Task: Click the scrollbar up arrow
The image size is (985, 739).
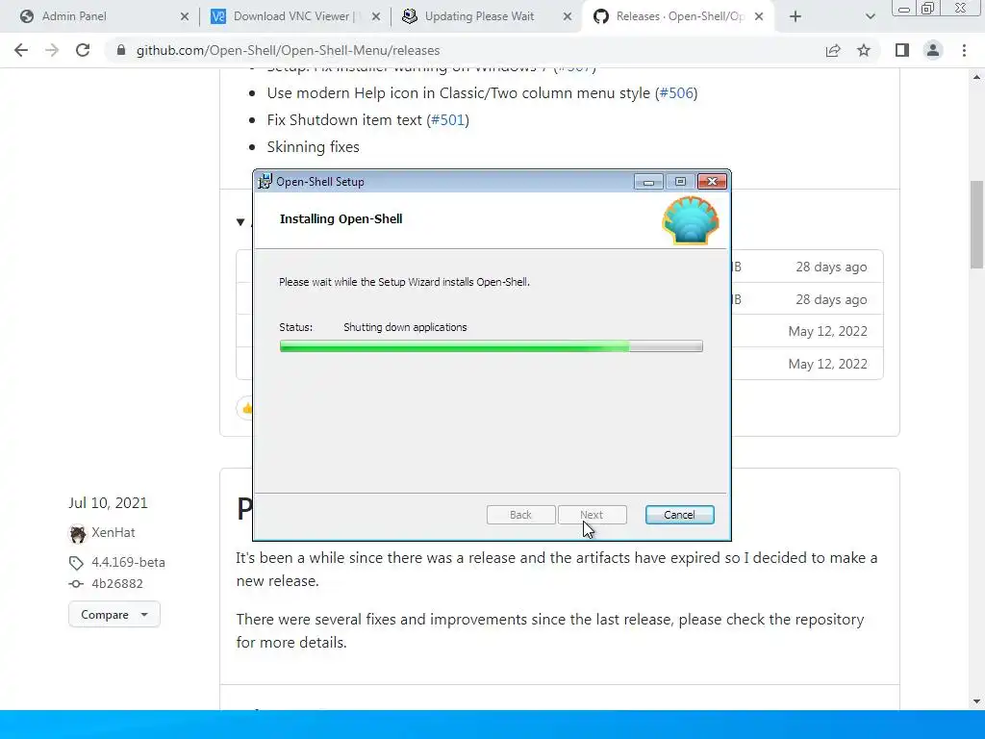Action: (977, 77)
